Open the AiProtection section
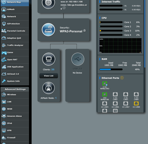 click(15, 24)
